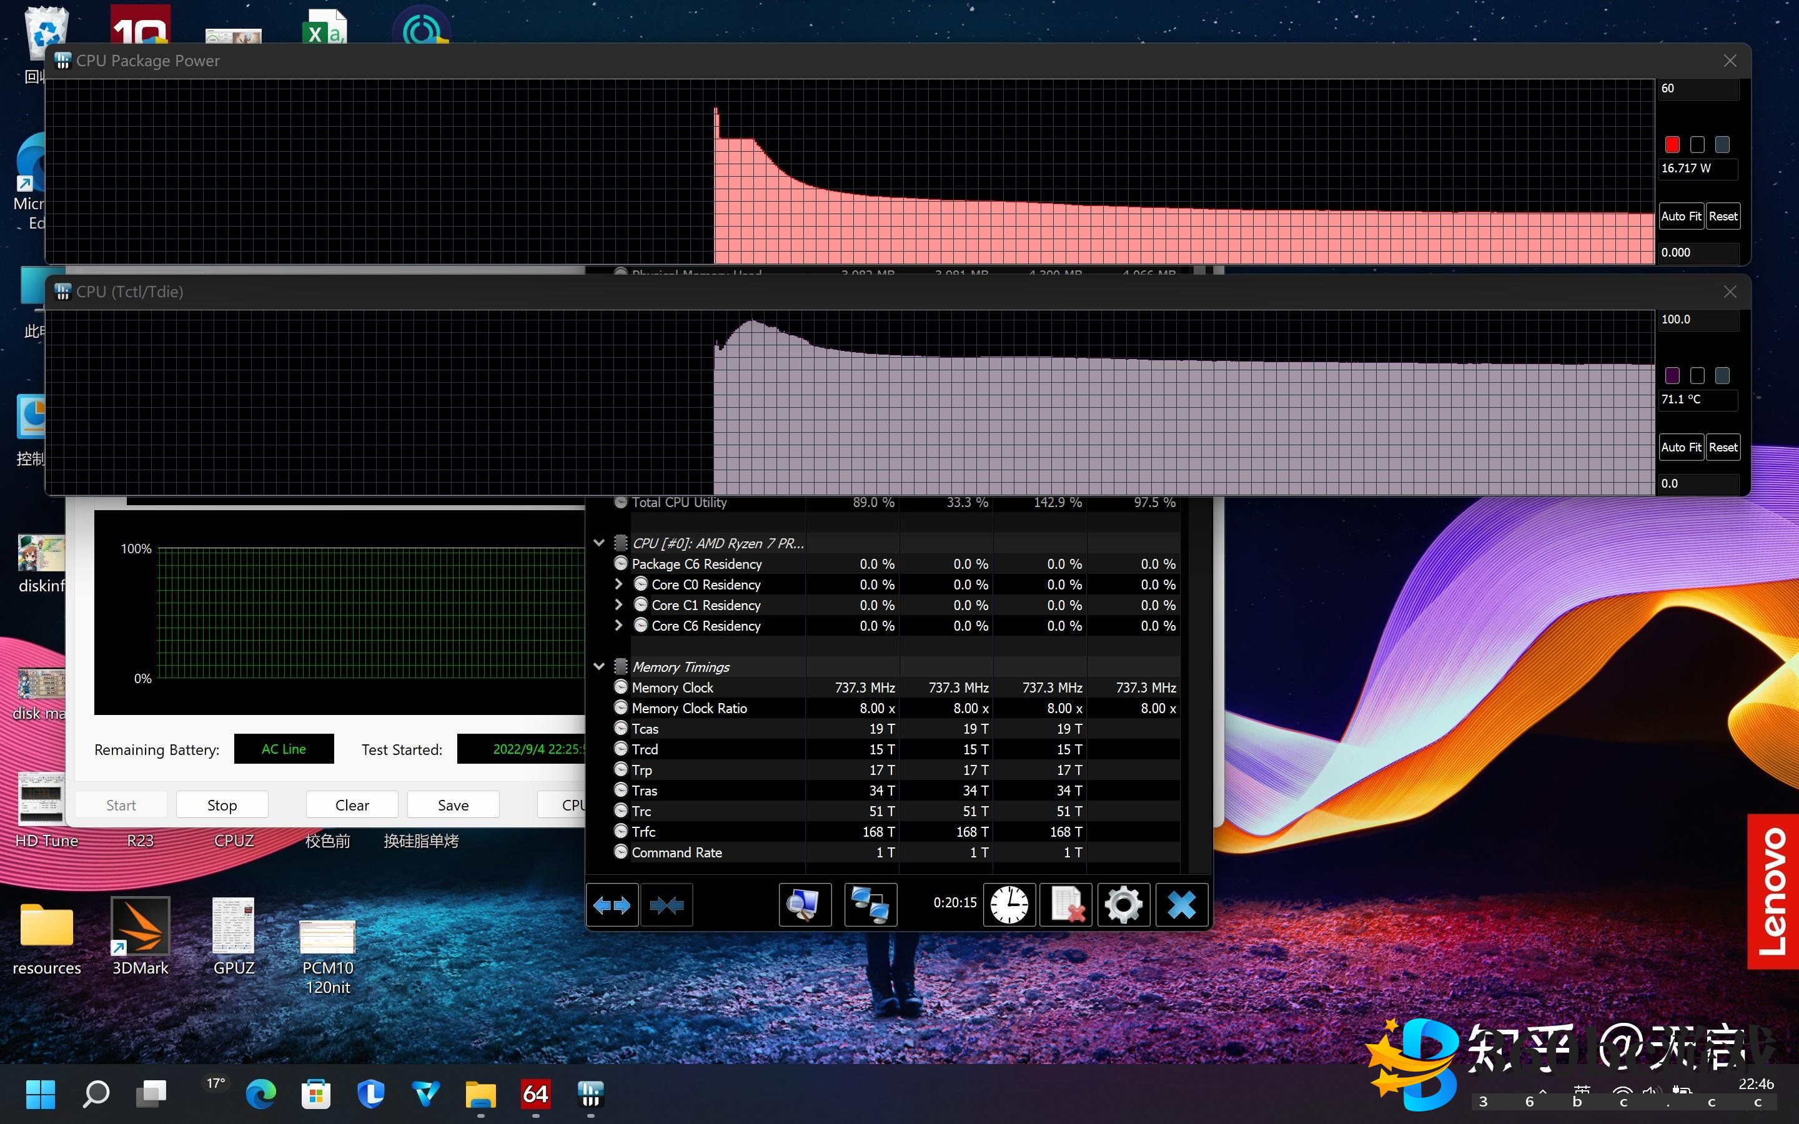Click HWiNFO logging sheet icon with red X
Viewport: 1799px width, 1124px height.
click(1066, 905)
